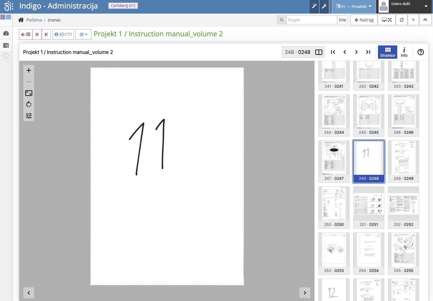Open the hr — hrvatski language dropdown
433x301 pixels.
354,6
